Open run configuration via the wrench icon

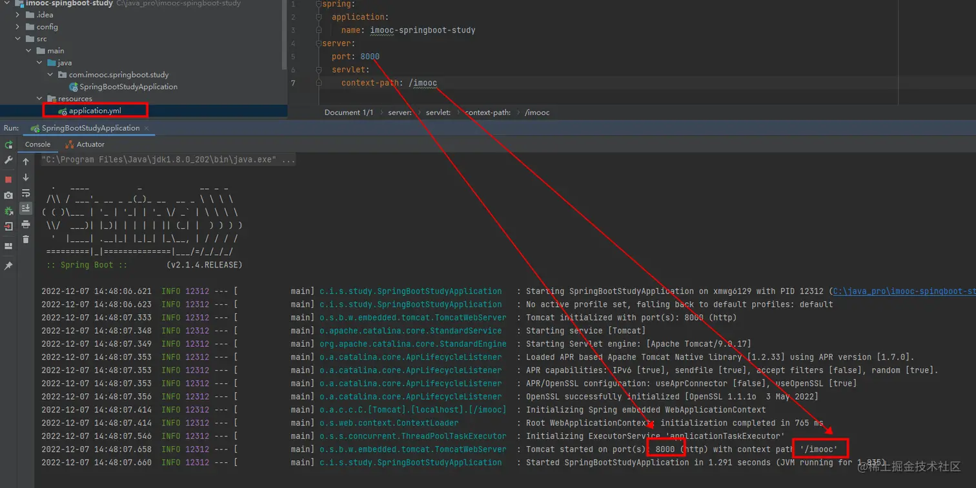click(x=8, y=160)
